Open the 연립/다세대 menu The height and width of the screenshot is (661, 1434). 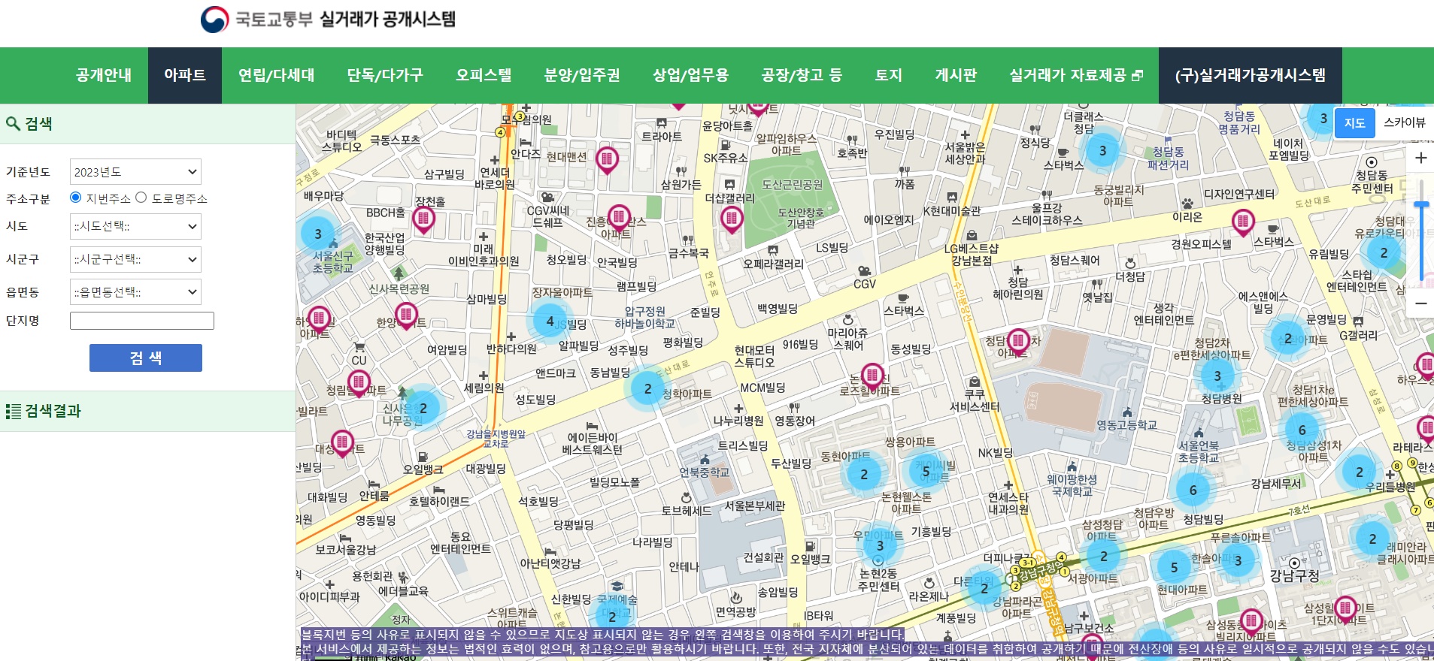[x=276, y=75]
